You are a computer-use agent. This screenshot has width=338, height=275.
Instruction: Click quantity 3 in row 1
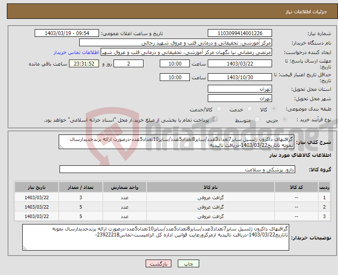tap(81, 197)
